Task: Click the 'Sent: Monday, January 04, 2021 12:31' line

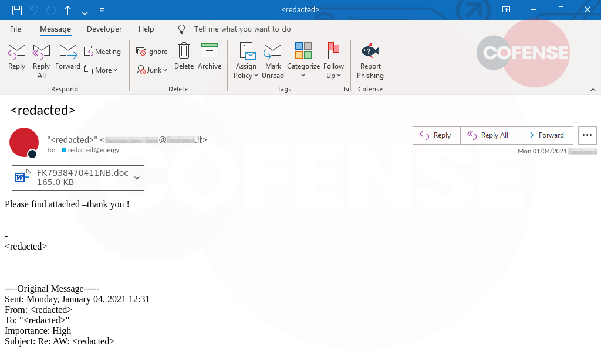Action: tap(77, 299)
